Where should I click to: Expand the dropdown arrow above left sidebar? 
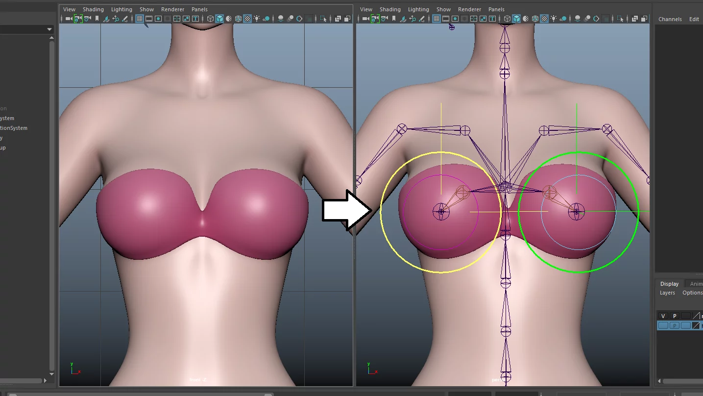(x=49, y=29)
